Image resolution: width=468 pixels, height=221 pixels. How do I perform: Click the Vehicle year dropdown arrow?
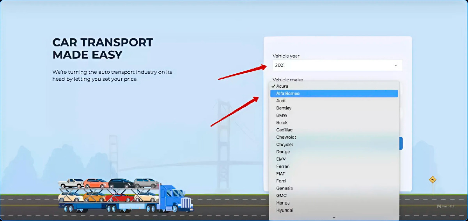(x=395, y=65)
